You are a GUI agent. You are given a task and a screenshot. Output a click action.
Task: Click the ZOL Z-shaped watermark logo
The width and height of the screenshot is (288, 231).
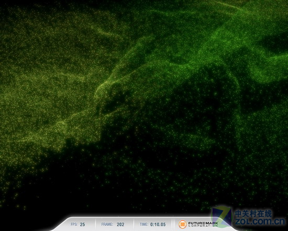(x=222, y=217)
